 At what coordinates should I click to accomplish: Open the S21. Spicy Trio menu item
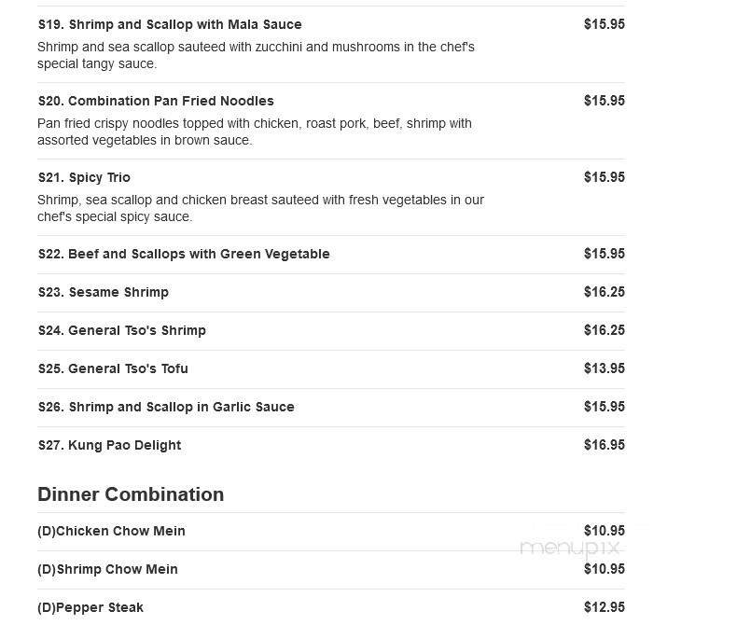pos(84,177)
